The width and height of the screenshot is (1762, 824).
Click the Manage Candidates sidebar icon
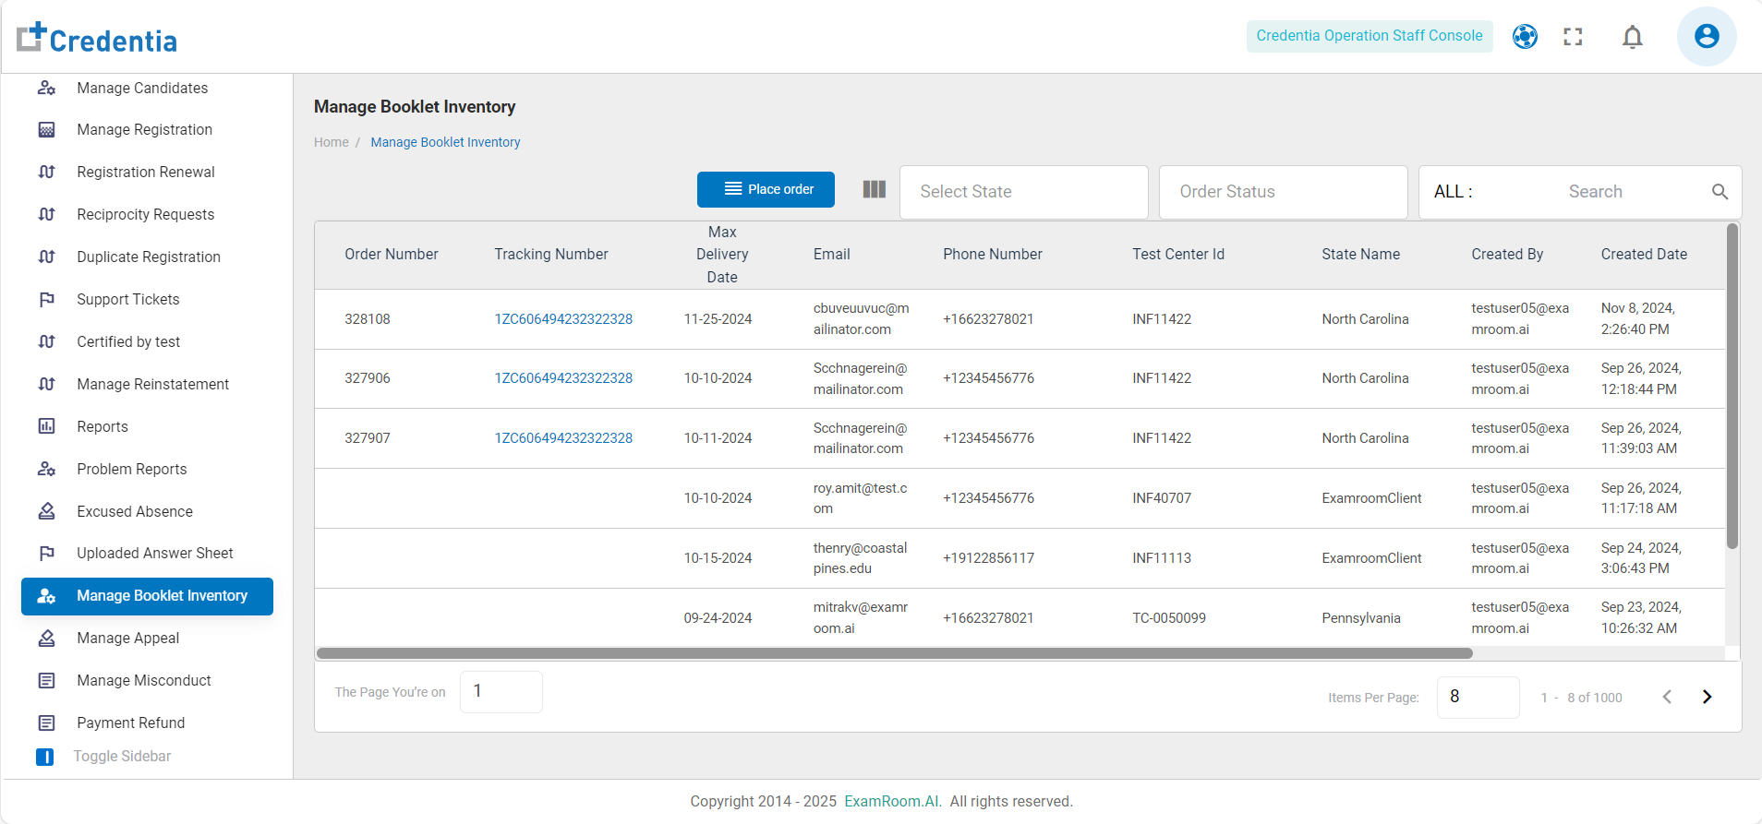(x=46, y=88)
